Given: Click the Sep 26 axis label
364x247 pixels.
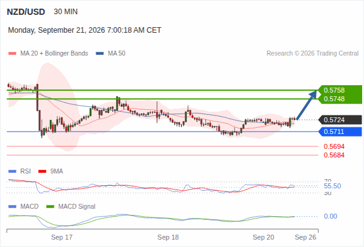Looking at the screenshot, I should pyautogui.click(x=305, y=237).
